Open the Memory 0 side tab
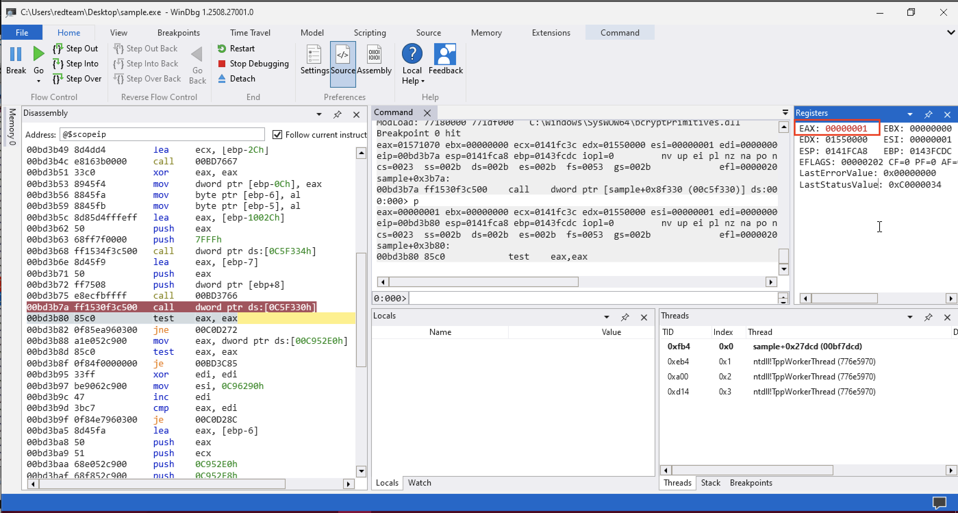The height and width of the screenshot is (513, 958). click(12, 127)
